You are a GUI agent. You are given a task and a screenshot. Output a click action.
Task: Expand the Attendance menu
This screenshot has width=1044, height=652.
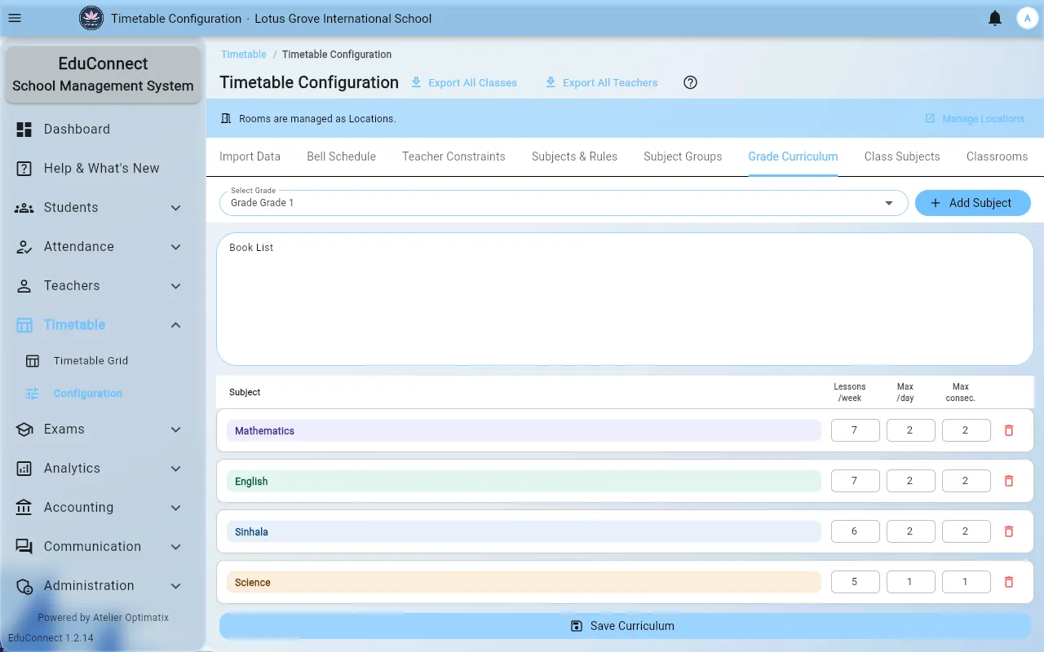pos(103,246)
